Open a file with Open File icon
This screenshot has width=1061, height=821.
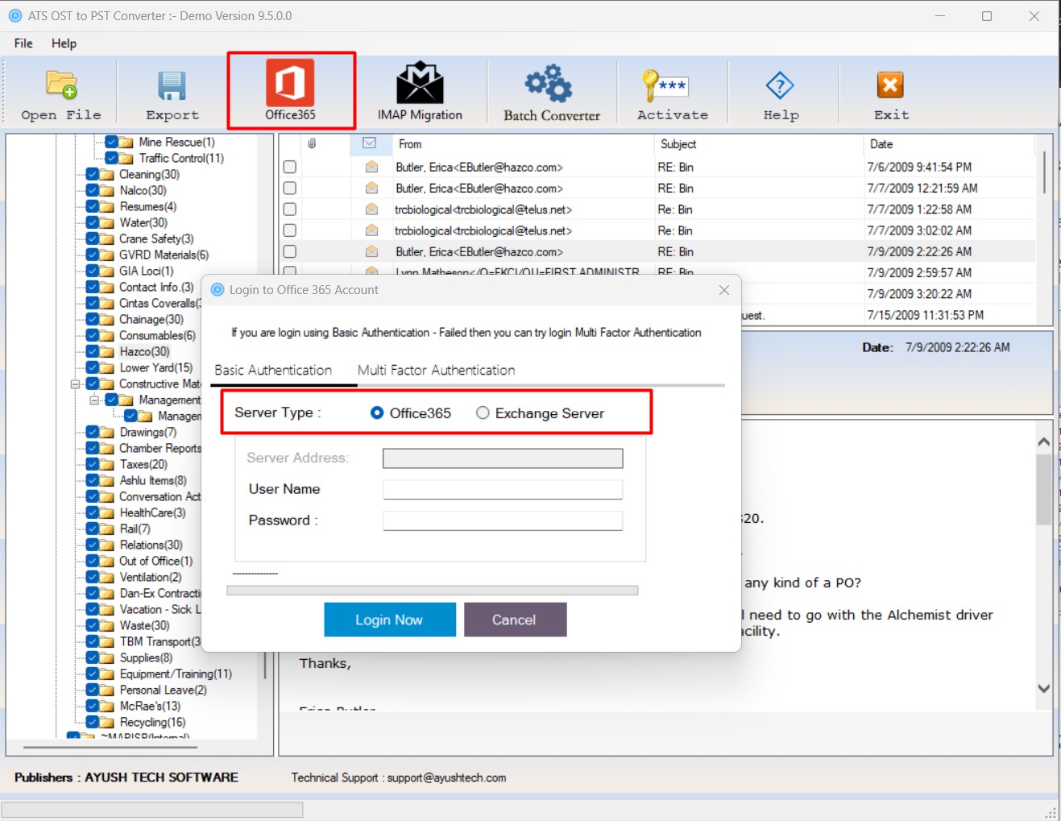click(61, 85)
